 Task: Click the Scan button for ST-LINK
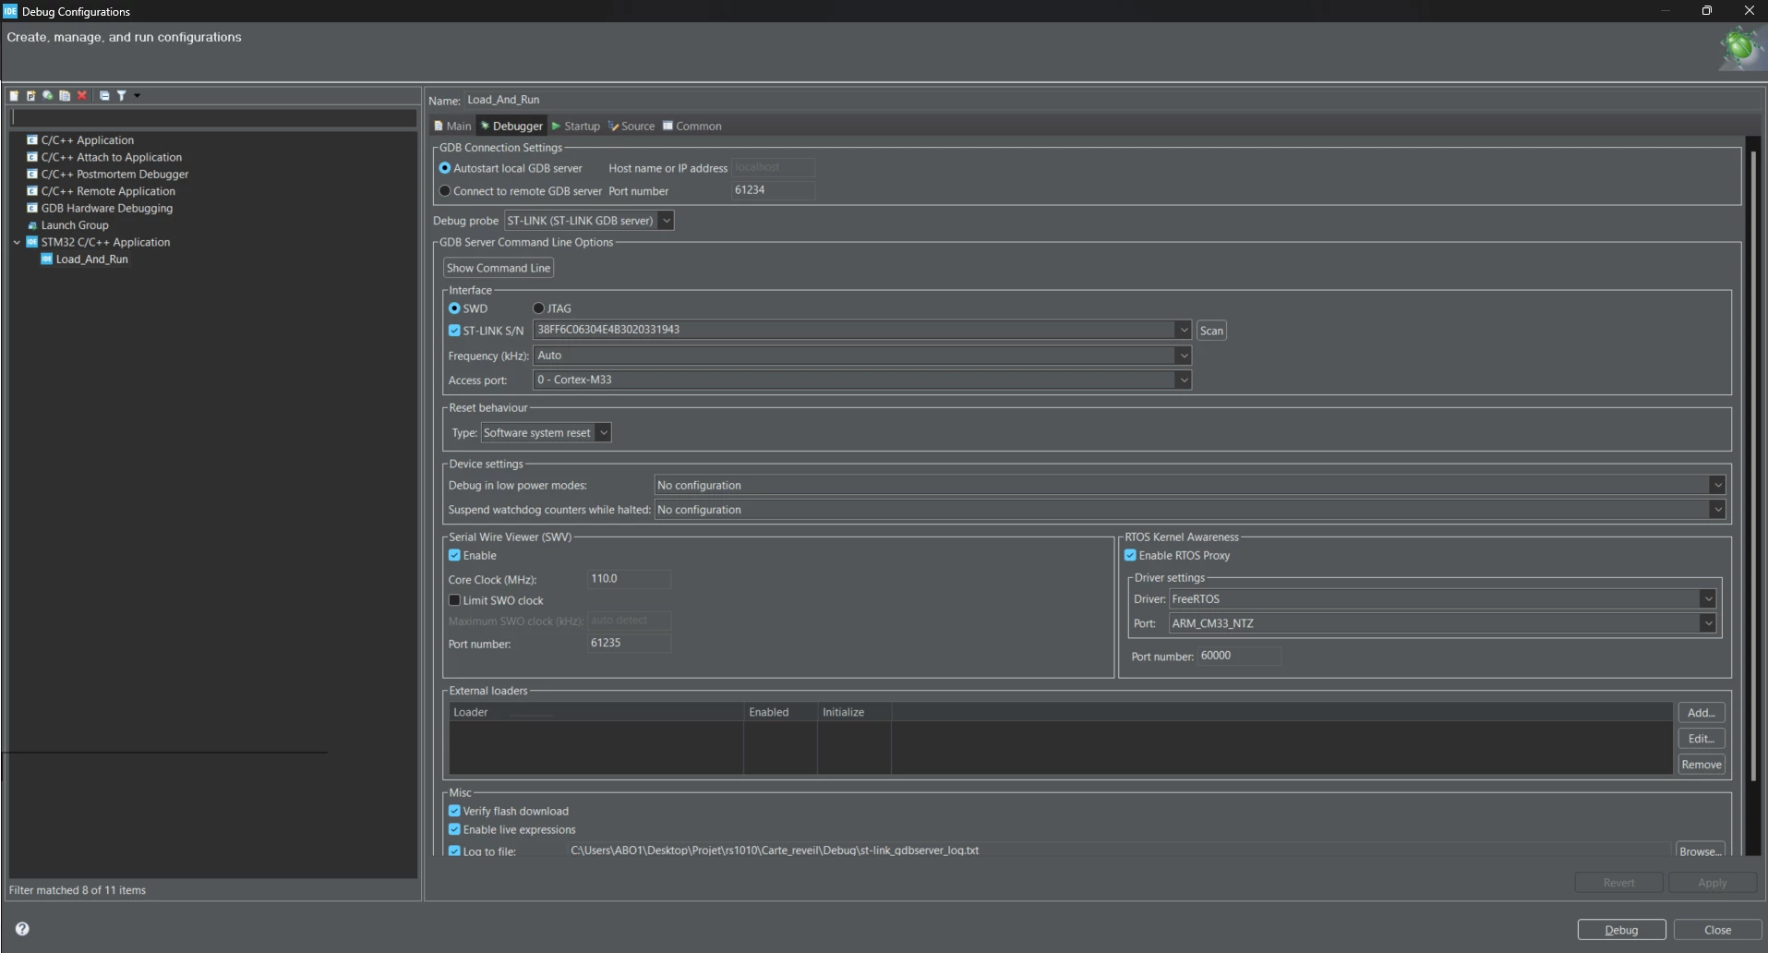click(1211, 331)
